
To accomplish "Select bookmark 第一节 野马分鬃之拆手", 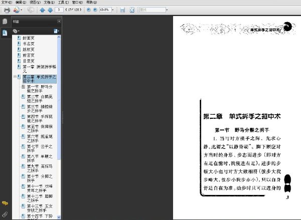I will [x=40, y=89].
